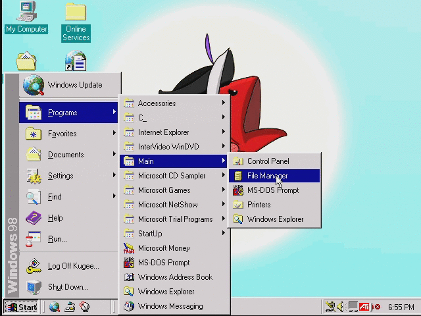Click the Microsoft Money icon
The image size is (421, 316).
pos(129,248)
